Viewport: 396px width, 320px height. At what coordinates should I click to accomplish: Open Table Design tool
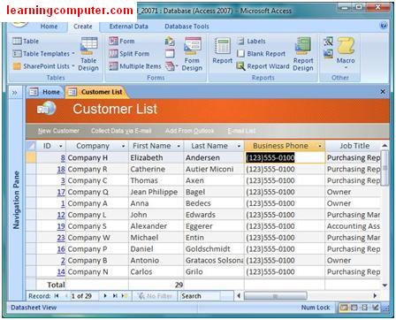(88, 54)
